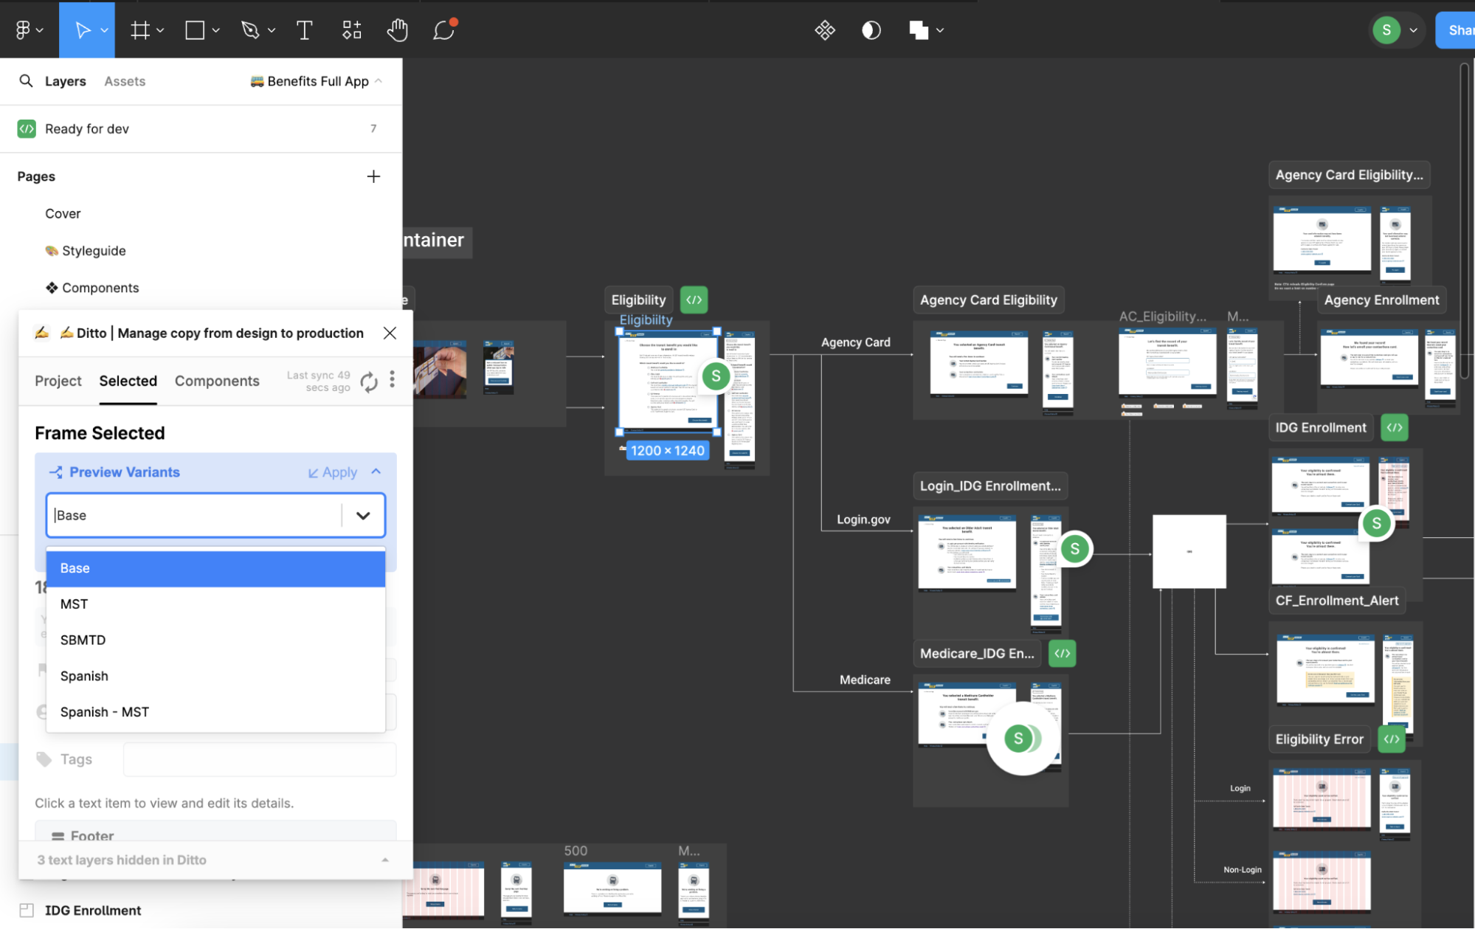
Task: Click the search icon in the Layers panel
Action: (26, 81)
